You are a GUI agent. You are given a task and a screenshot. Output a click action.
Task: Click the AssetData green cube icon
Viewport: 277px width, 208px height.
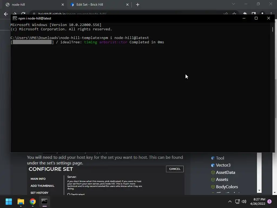coord(213,173)
